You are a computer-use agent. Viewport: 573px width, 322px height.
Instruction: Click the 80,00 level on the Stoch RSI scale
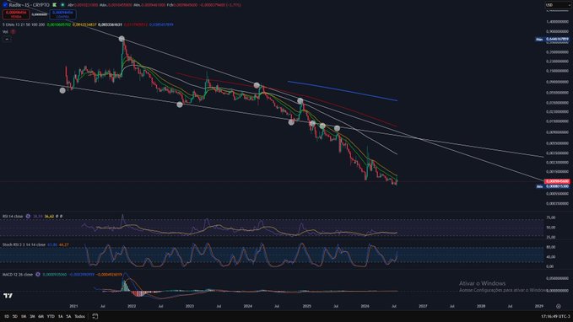(551, 247)
